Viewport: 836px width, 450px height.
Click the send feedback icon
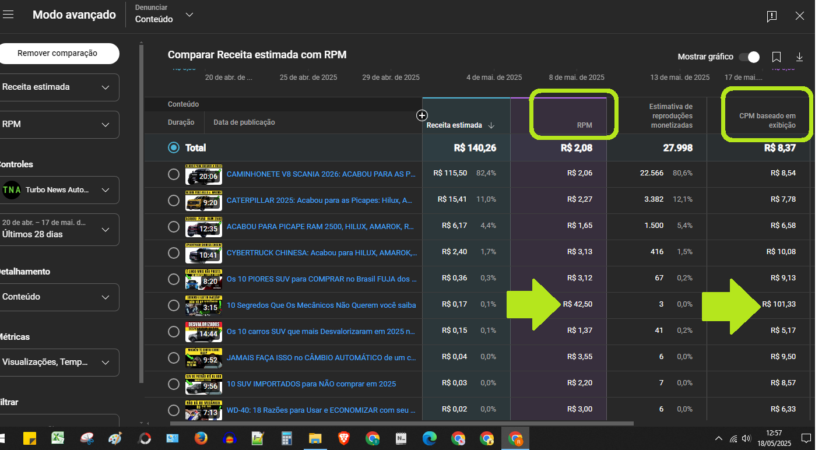pyautogui.click(x=772, y=16)
